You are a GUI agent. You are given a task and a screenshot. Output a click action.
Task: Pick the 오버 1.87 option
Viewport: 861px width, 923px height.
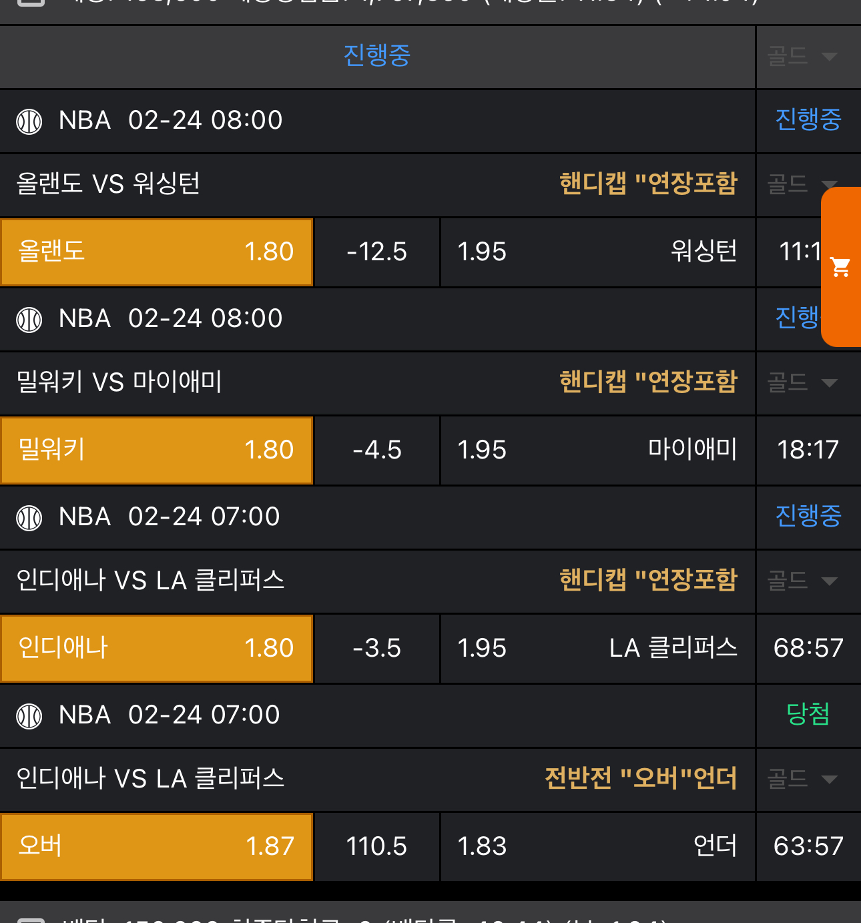(x=157, y=846)
